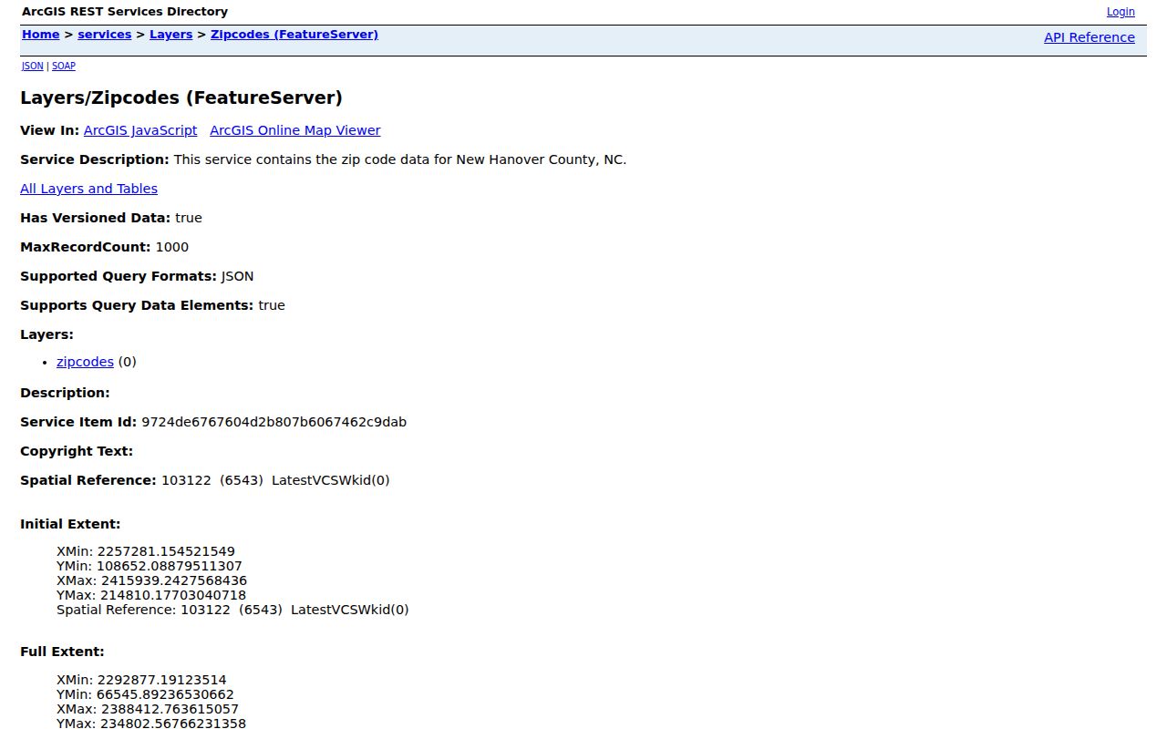This screenshot has height=729, width=1167.
Task: Select the Service Item Id value
Action: tap(274, 422)
